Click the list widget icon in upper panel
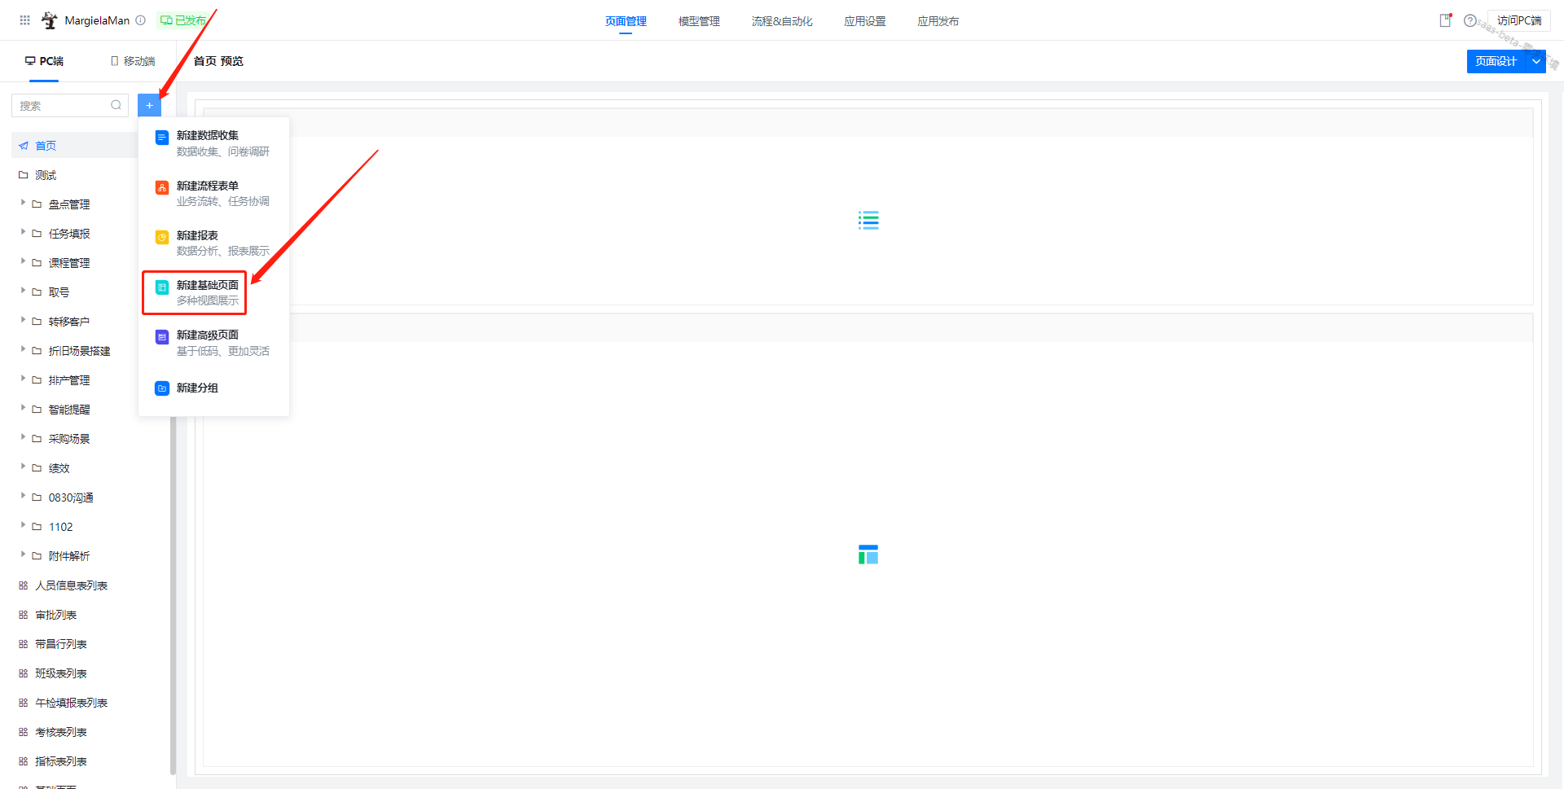 click(x=868, y=220)
